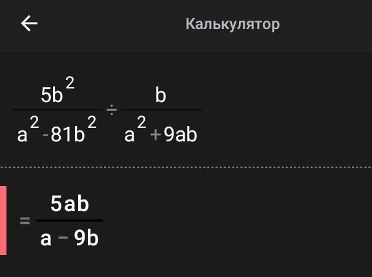The image size is (372, 277).
Task: Click the exponent 2 after 81b
Action: pos(92,122)
